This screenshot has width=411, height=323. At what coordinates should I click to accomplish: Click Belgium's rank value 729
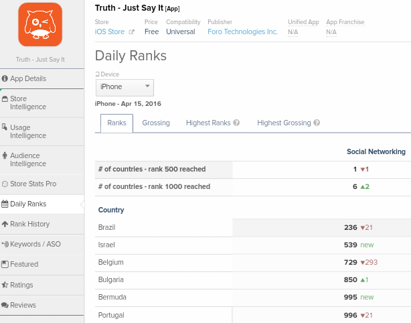pyautogui.click(x=351, y=263)
